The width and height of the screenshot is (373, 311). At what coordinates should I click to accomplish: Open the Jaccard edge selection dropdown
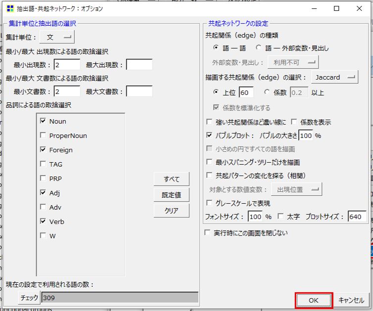(x=334, y=77)
